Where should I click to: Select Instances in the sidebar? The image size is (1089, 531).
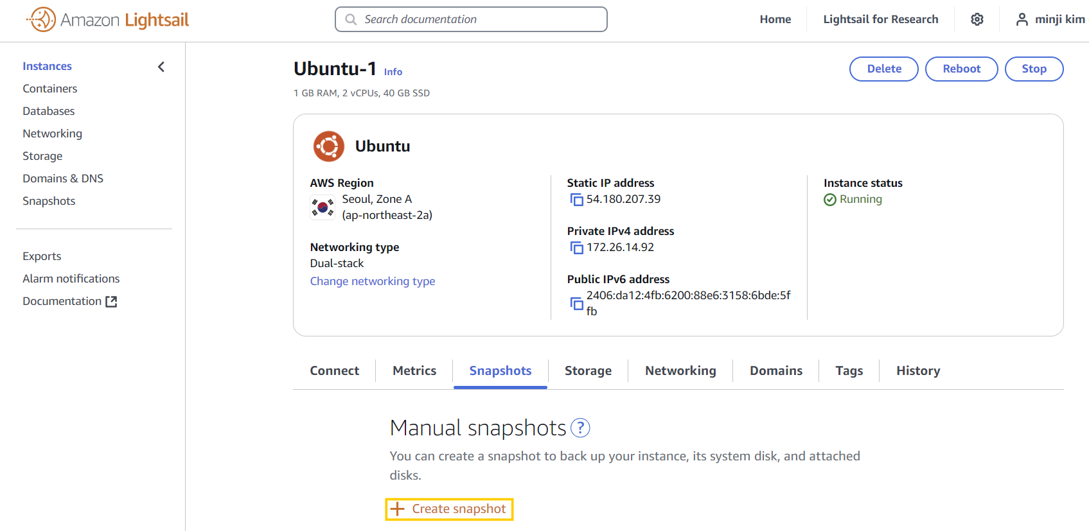[x=47, y=66]
